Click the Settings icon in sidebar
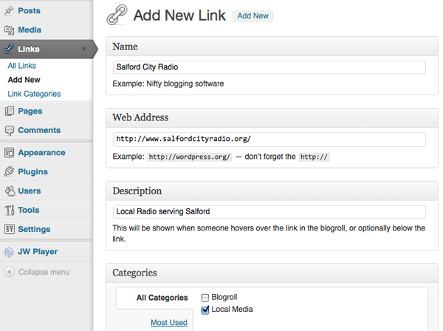 tap(9, 230)
